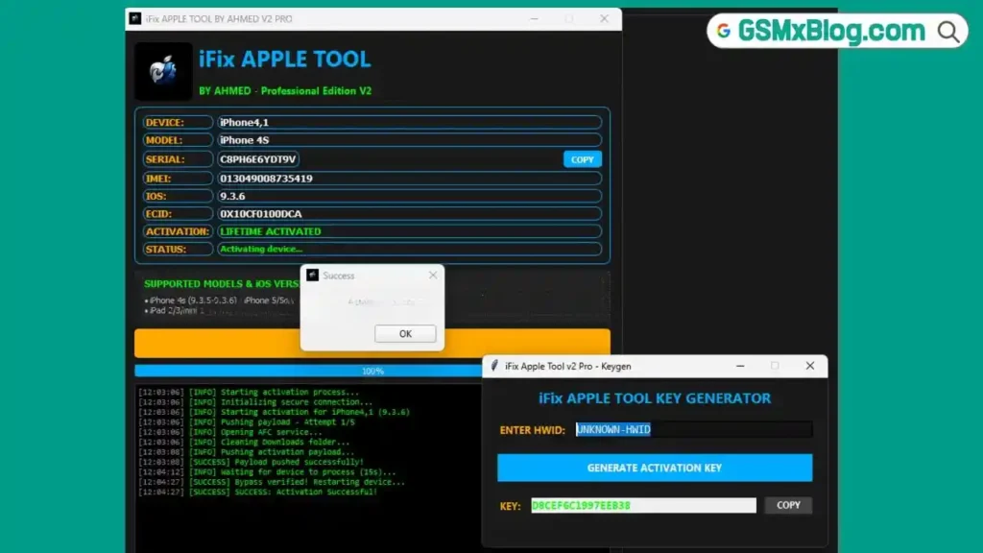Click the GENERATE ACTIVATION KEY button
Screen dimensions: 983x553
click(655, 468)
